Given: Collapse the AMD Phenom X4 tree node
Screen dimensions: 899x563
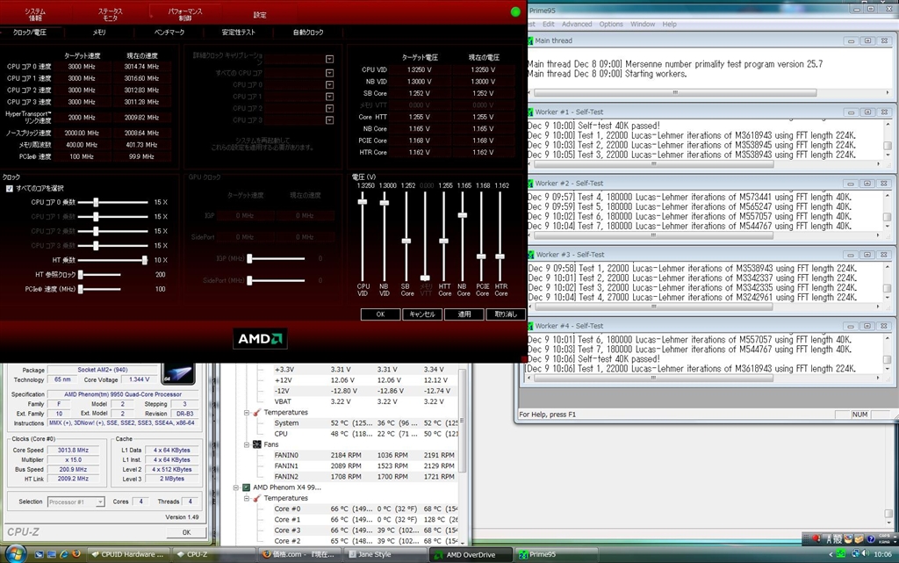Looking at the screenshot, I should (236, 487).
